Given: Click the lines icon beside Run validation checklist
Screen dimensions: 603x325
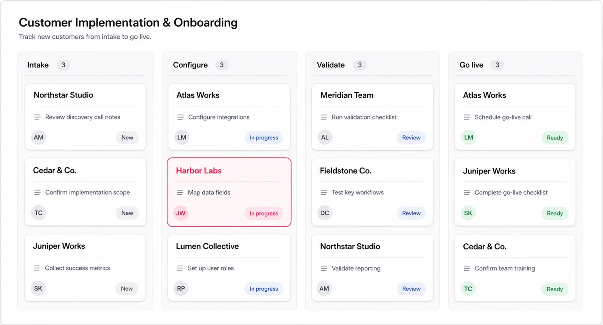Looking at the screenshot, I should click(x=324, y=117).
